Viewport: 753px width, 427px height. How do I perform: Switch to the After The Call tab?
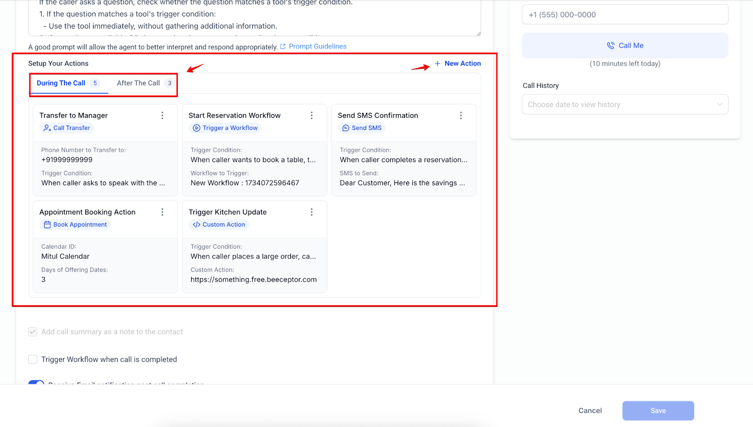point(138,83)
